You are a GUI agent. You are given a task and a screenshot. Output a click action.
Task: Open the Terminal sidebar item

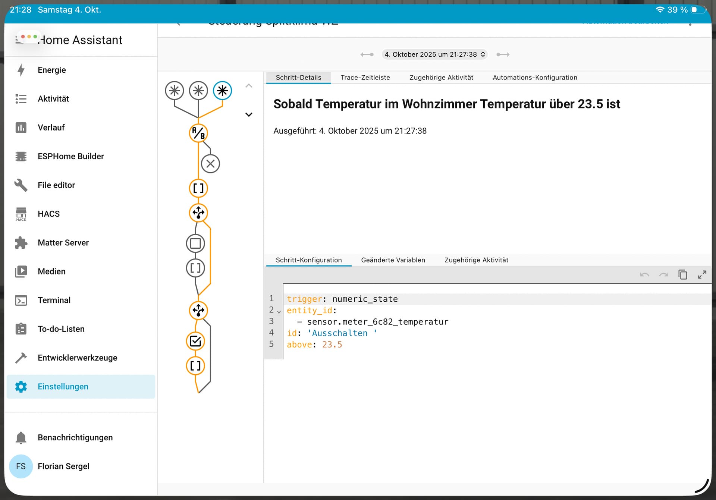54,300
